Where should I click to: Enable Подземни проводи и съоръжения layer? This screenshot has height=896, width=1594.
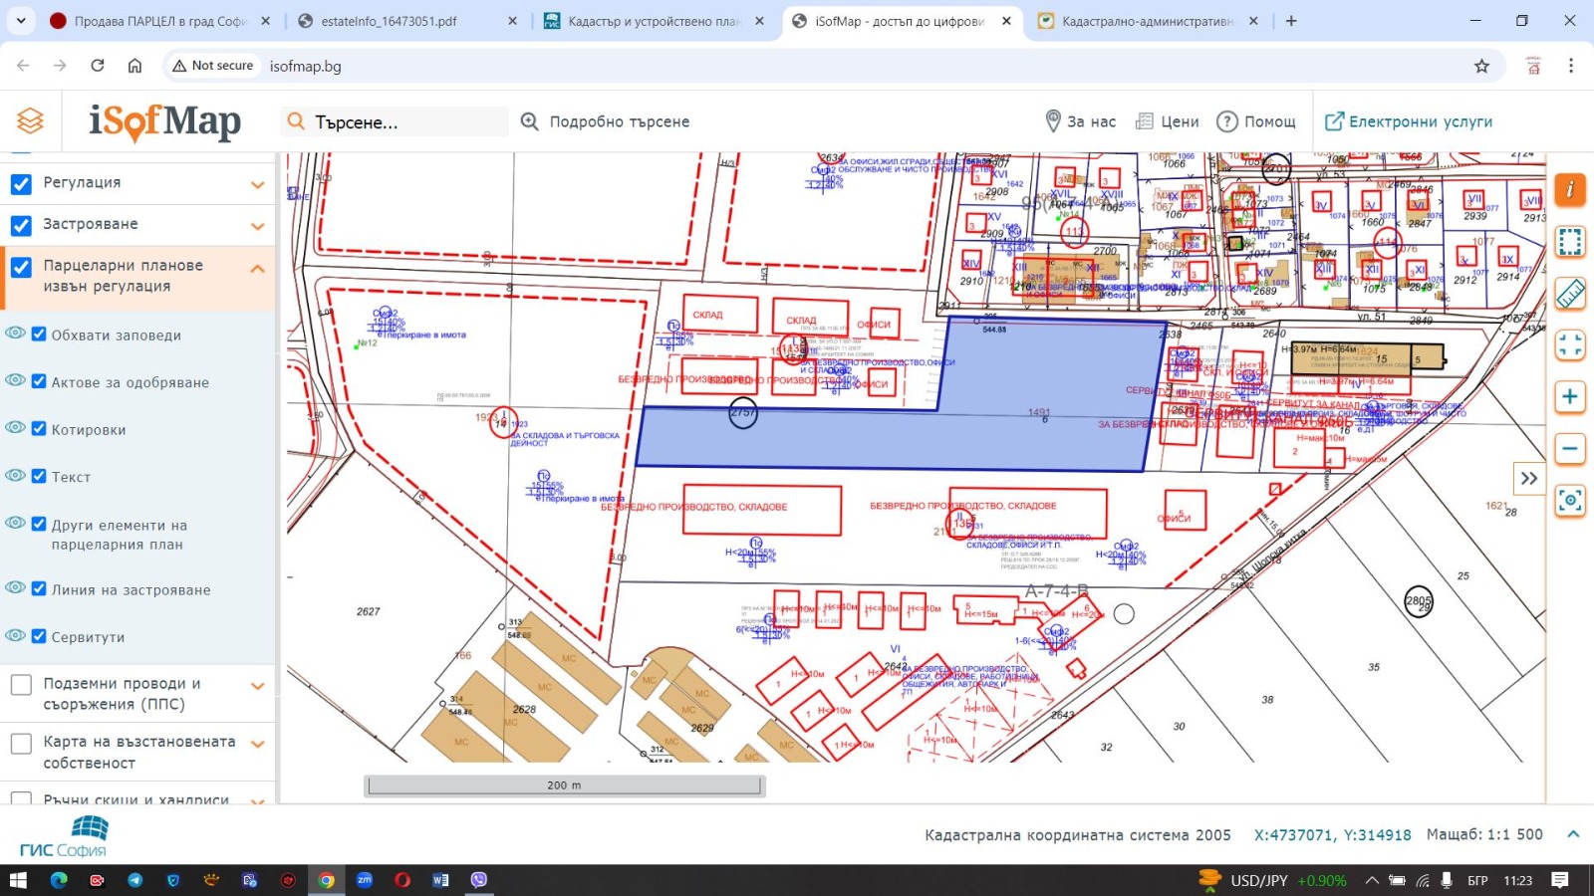tap(21, 685)
